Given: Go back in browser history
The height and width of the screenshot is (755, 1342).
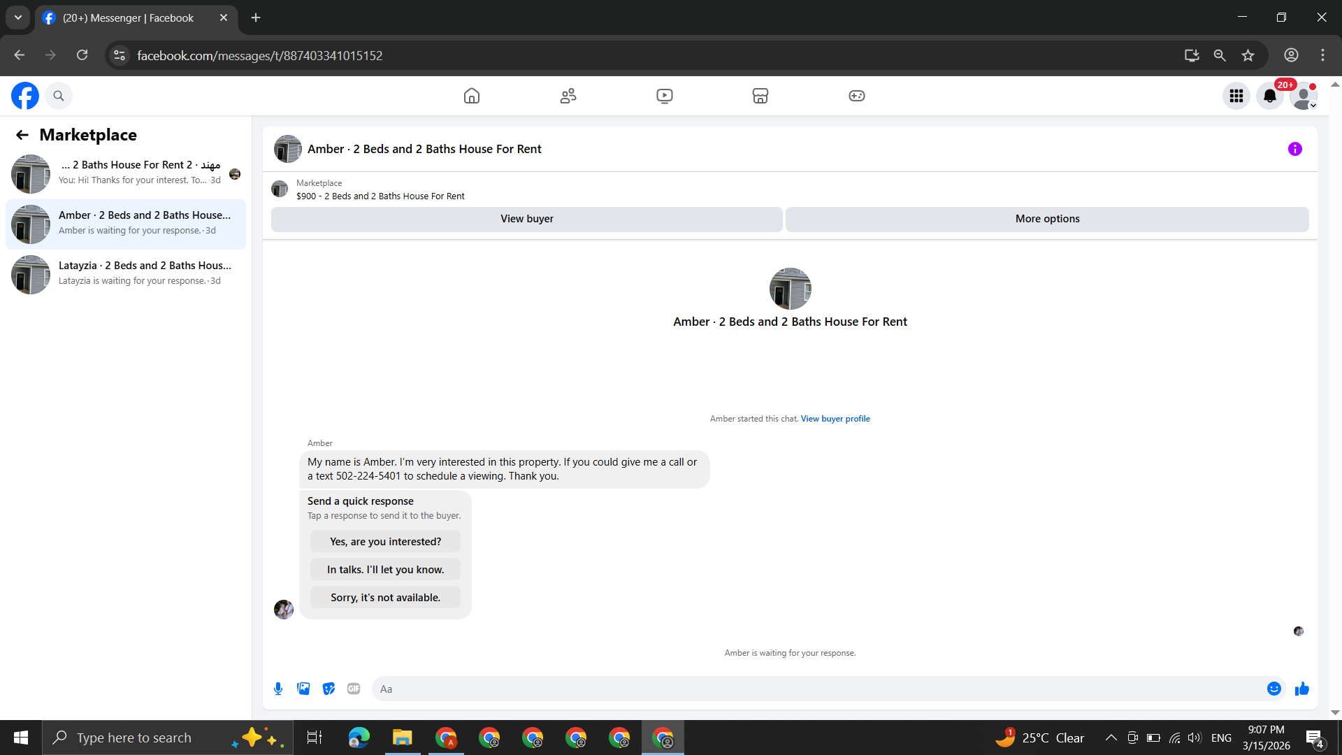Looking at the screenshot, I should tap(20, 55).
